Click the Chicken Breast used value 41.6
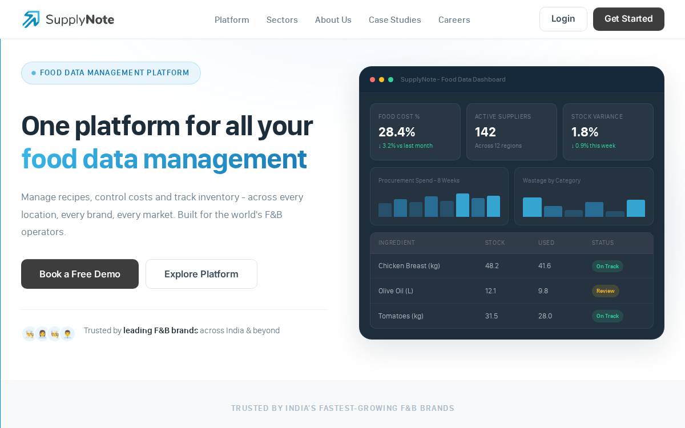 pos(545,266)
